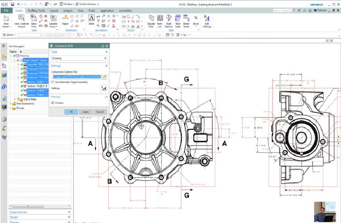Open the Type dropdown showing Drawing
Screen dimensions: 341x223
click(79, 58)
